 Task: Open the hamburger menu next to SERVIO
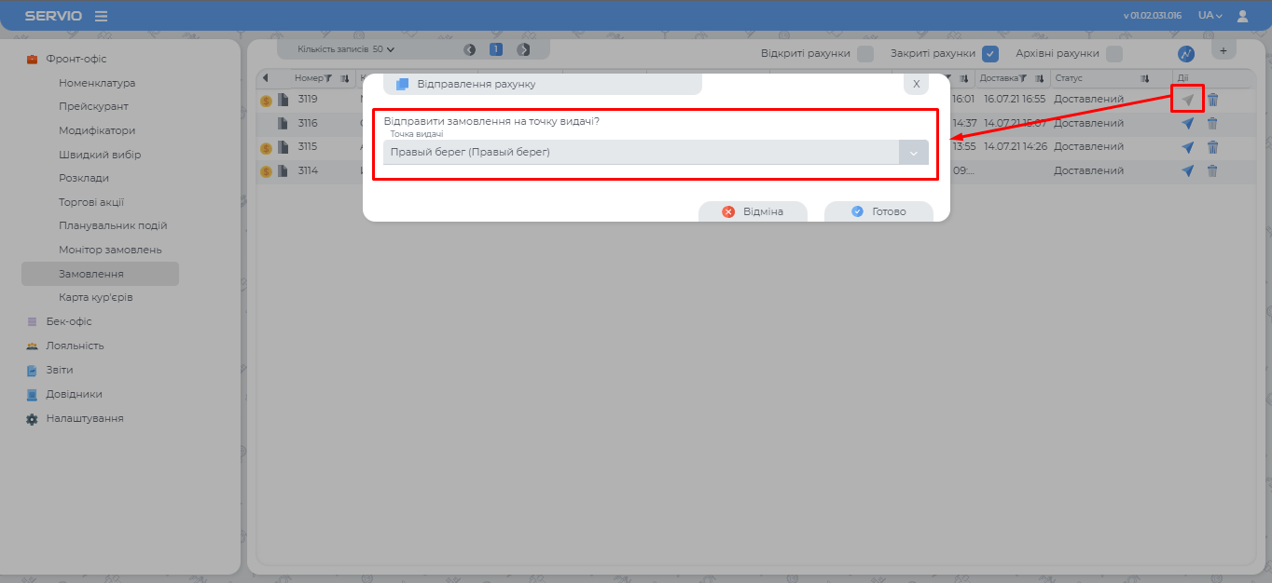pyautogui.click(x=101, y=16)
